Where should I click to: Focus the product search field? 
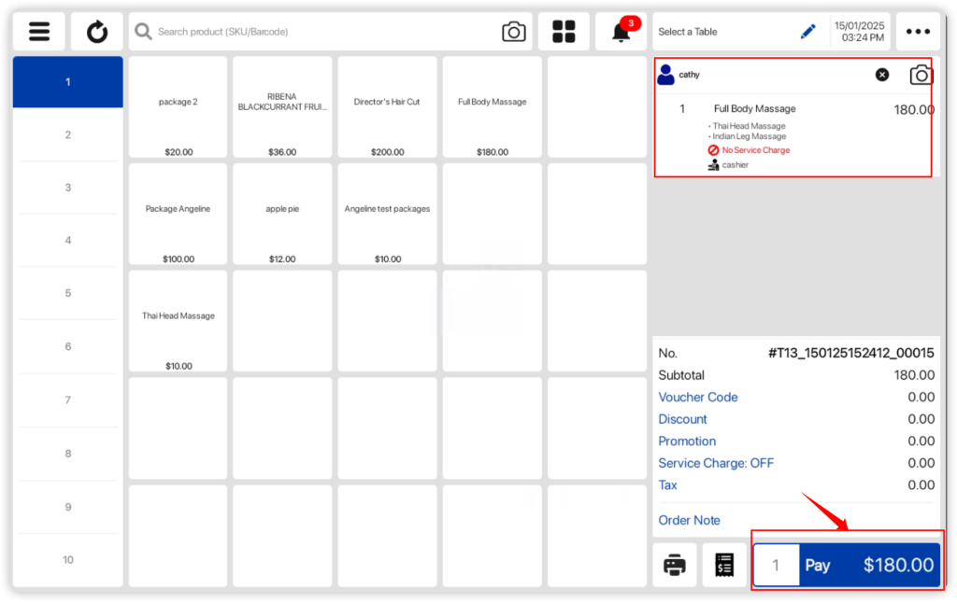point(330,32)
